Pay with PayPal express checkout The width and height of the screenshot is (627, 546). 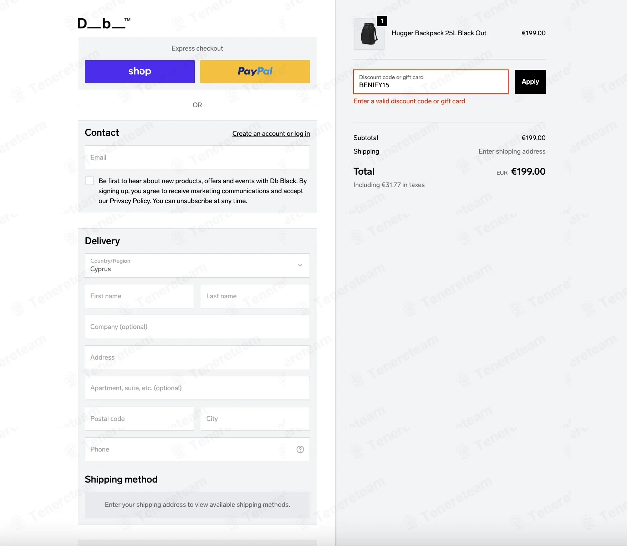pyautogui.click(x=255, y=72)
